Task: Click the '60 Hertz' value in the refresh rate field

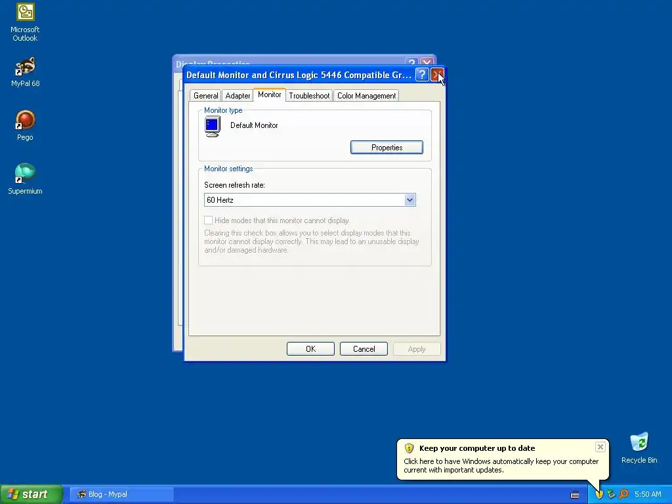Action: [x=220, y=199]
